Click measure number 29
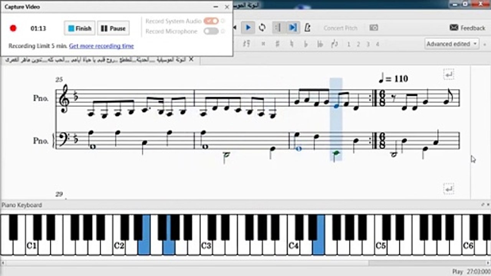The width and height of the screenshot is (491, 276). tap(59, 194)
